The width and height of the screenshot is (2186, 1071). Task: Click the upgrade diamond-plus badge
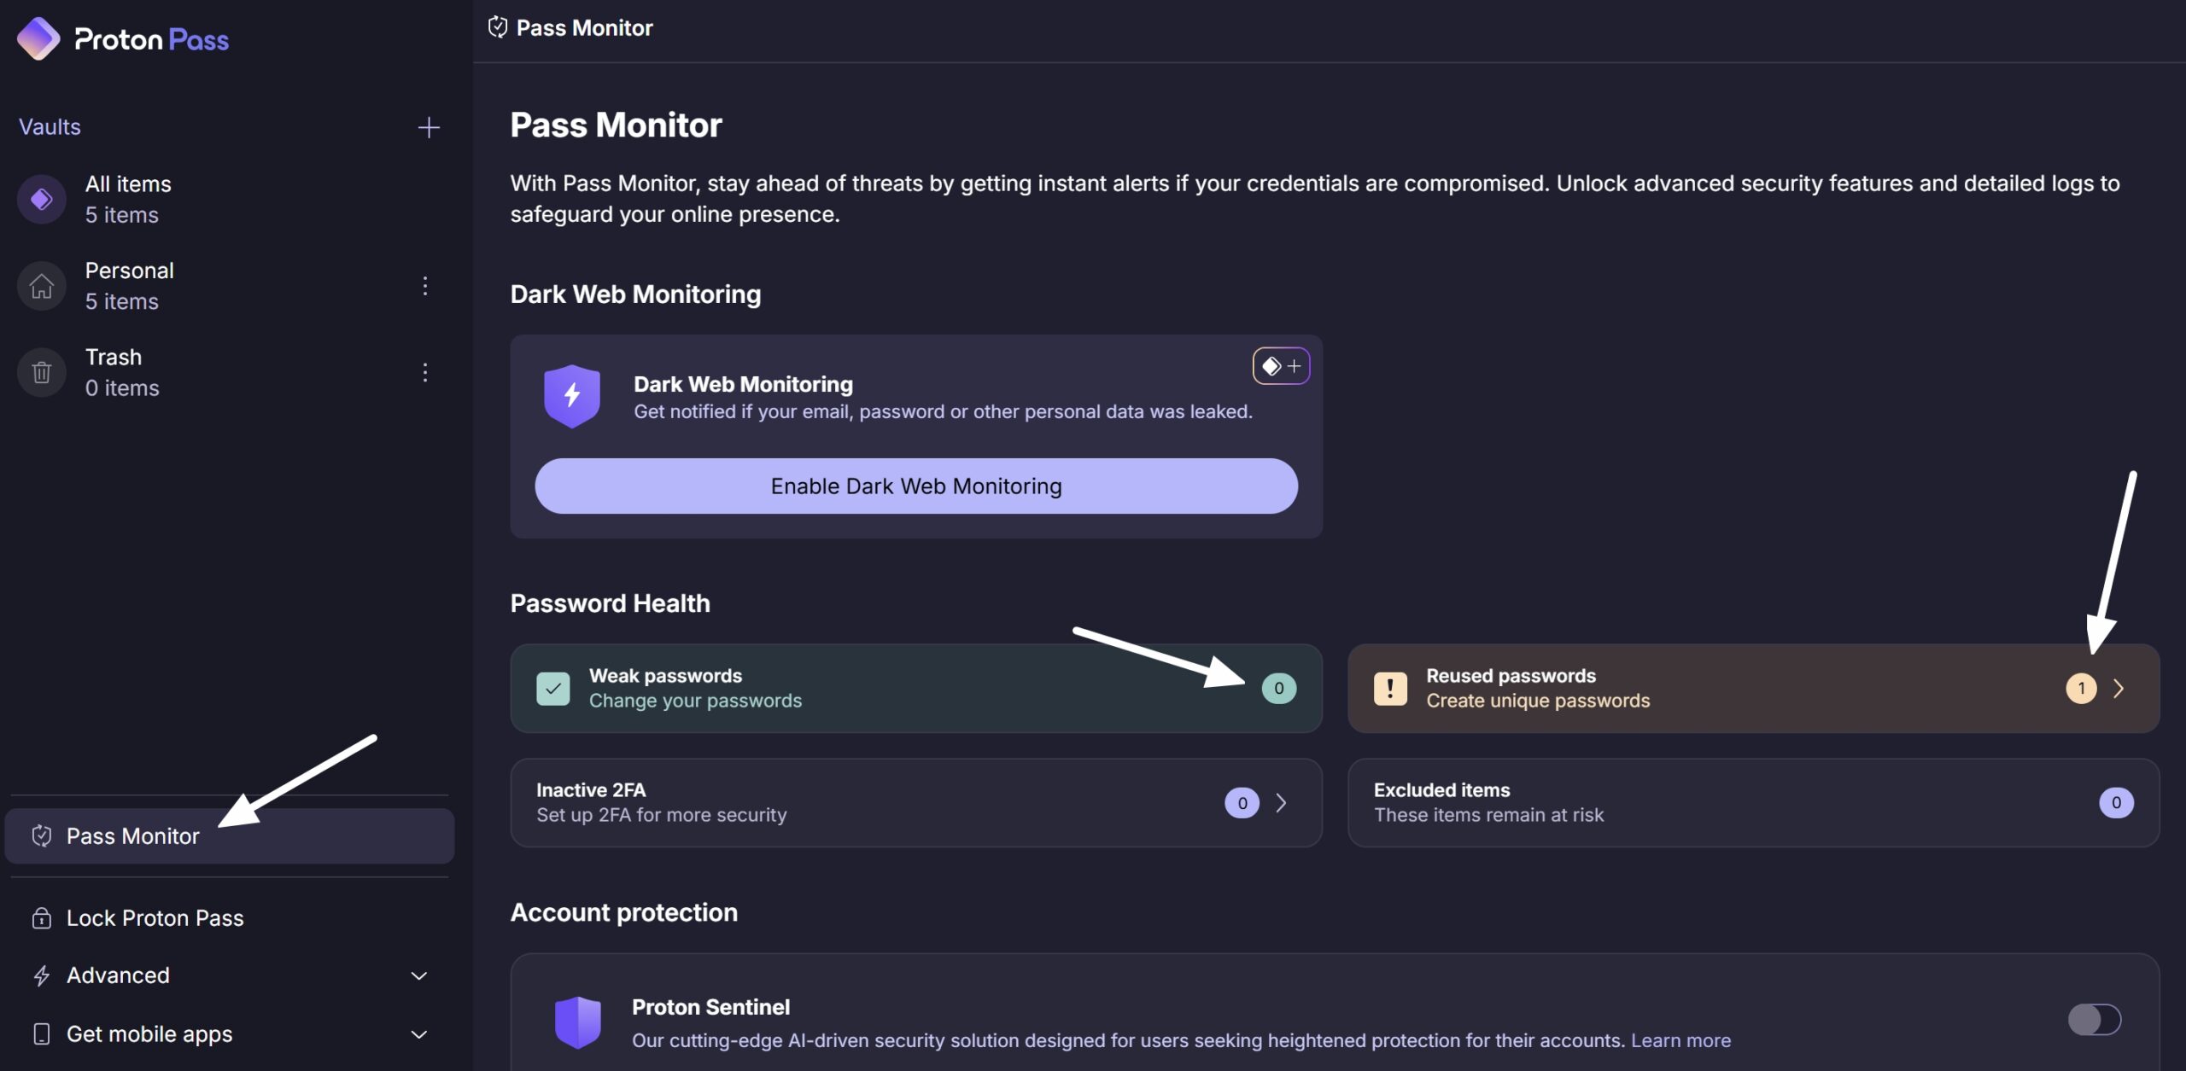[x=1281, y=366]
